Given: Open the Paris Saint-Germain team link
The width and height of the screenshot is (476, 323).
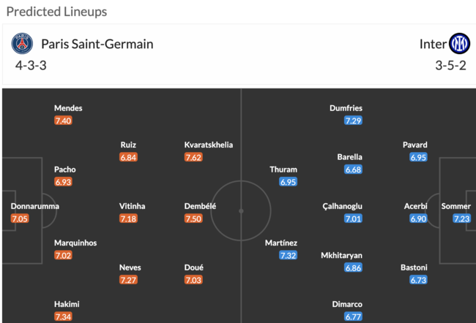Looking at the screenshot, I should 97,44.
